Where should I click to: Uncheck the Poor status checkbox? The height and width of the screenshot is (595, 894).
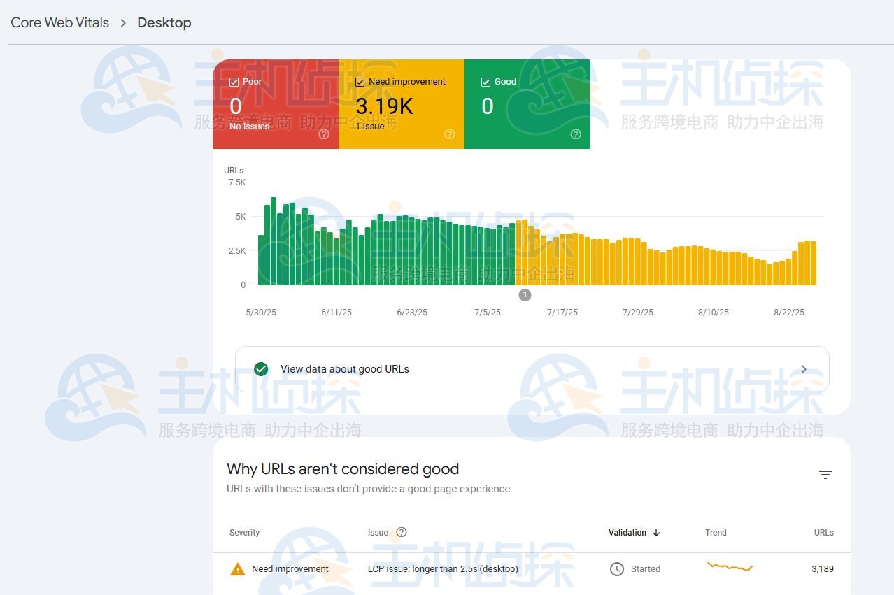click(234, 81)
